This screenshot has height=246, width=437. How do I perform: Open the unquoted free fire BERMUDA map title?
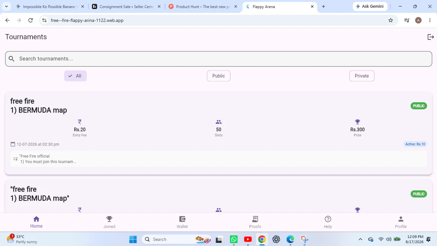click(39, 105)
